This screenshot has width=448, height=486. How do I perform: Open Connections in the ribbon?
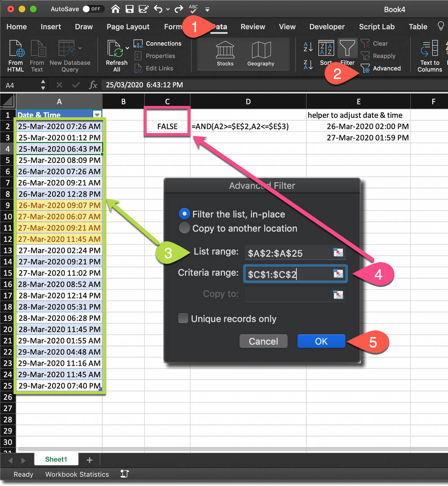[158, 44]
